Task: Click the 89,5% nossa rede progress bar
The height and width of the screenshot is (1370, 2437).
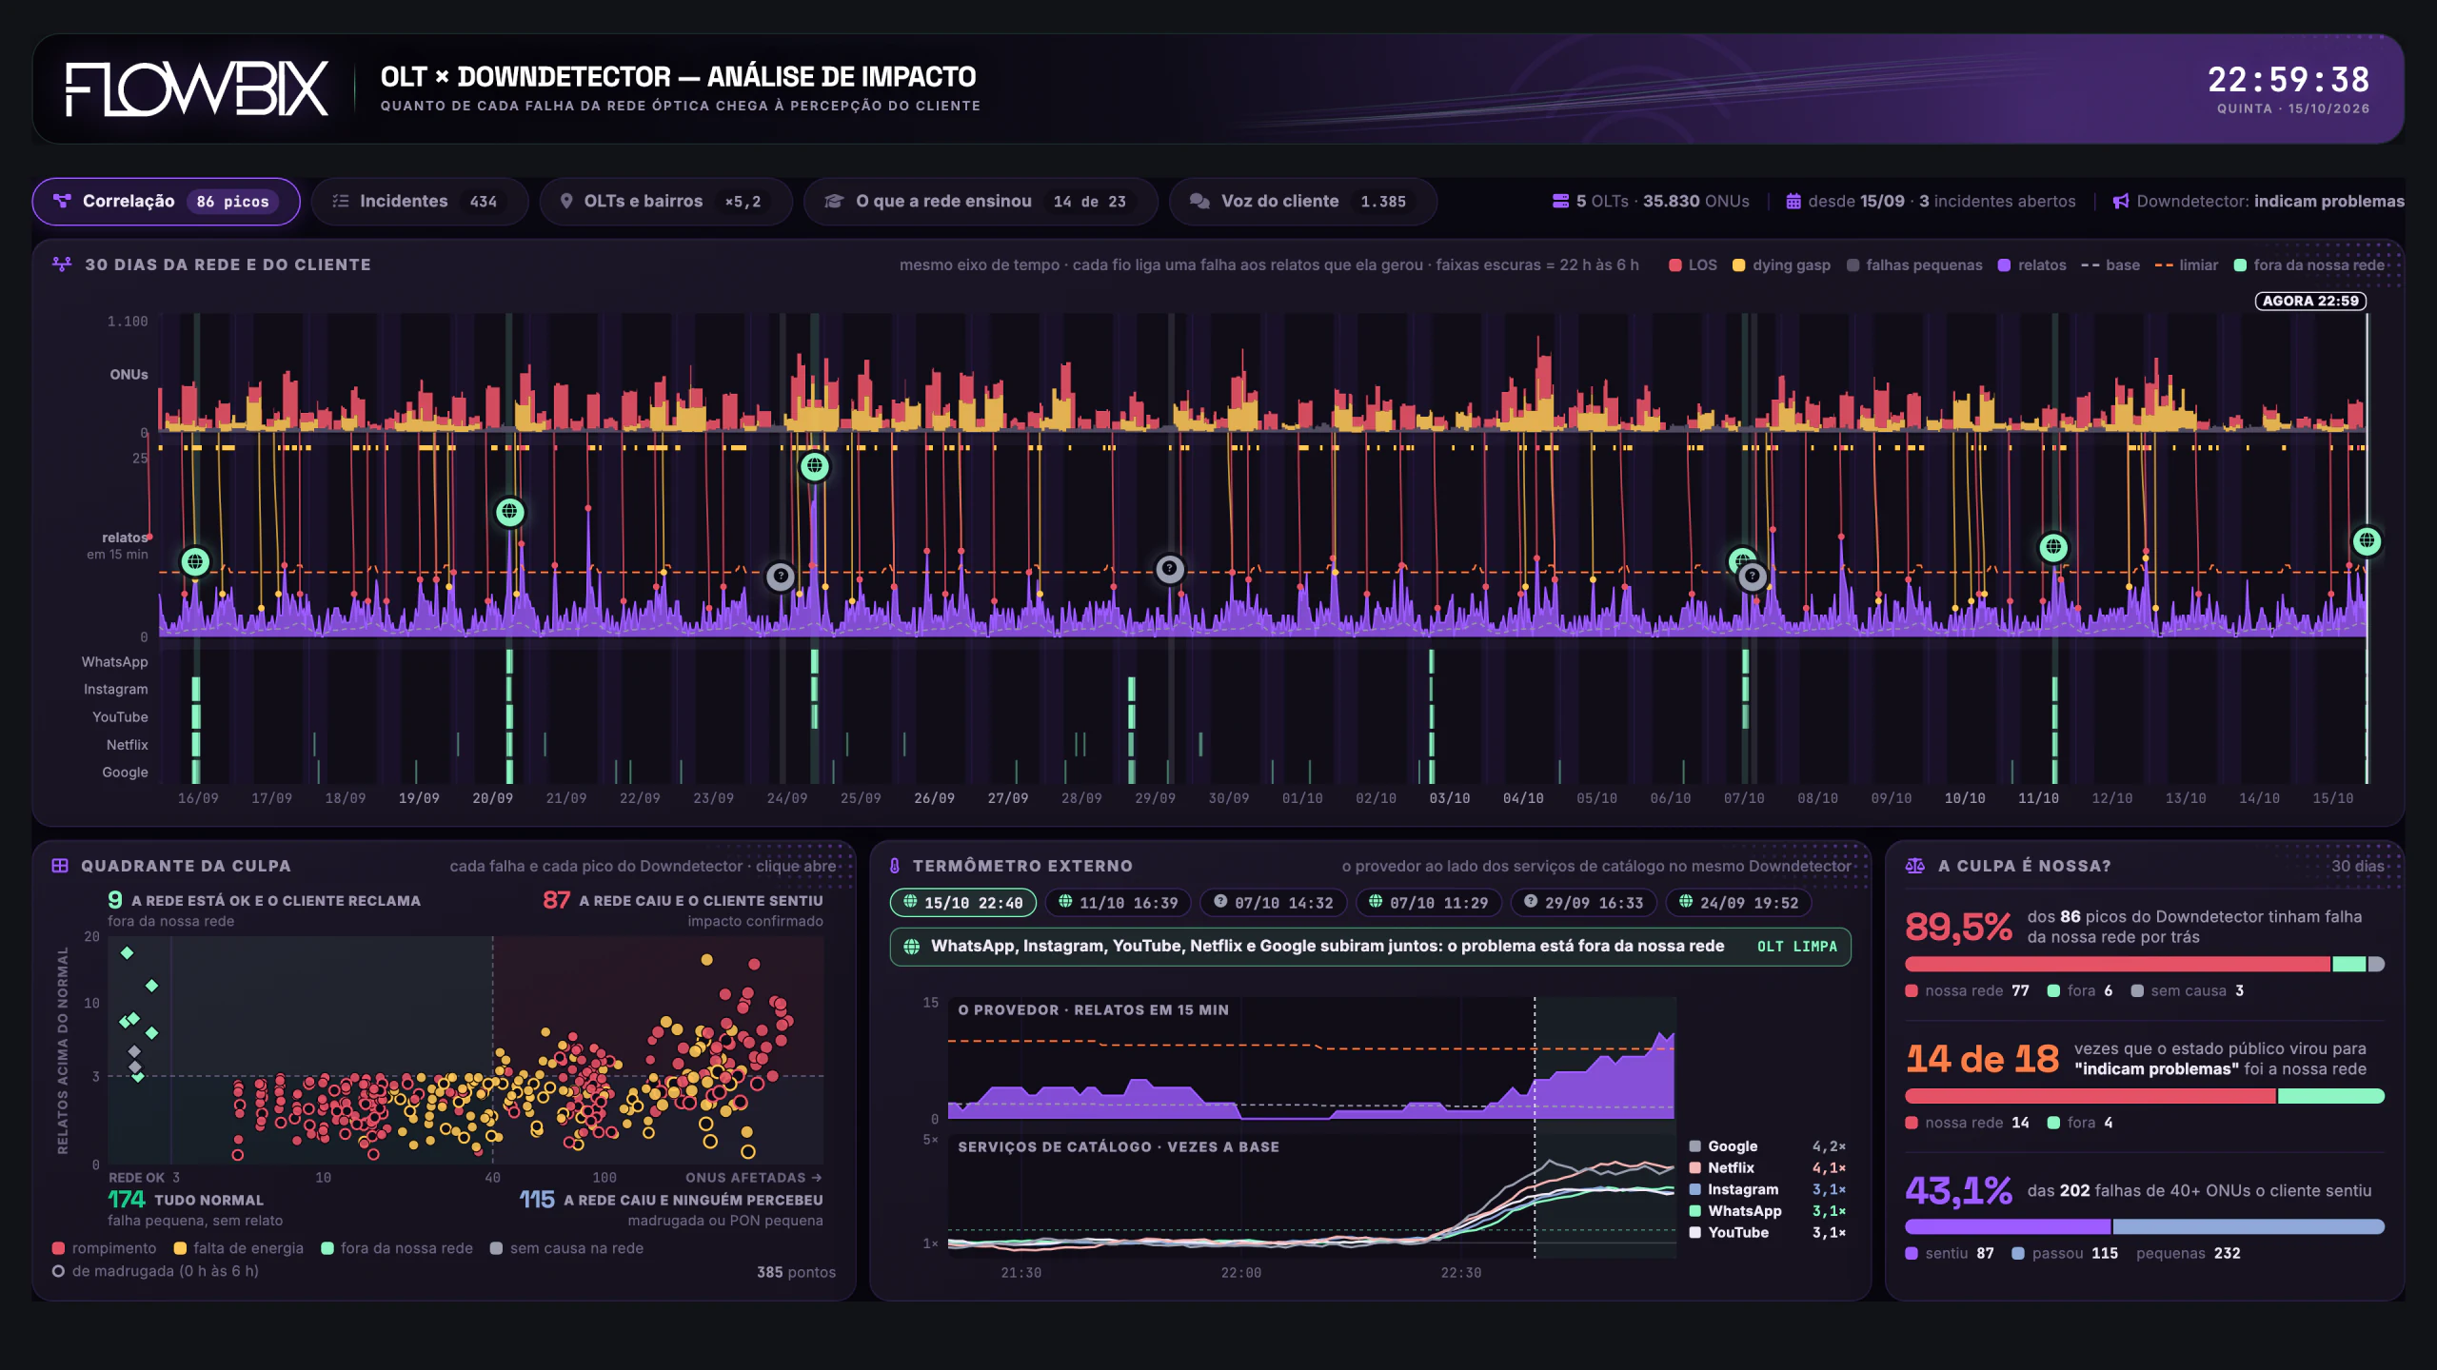Action: [2117, 965]
